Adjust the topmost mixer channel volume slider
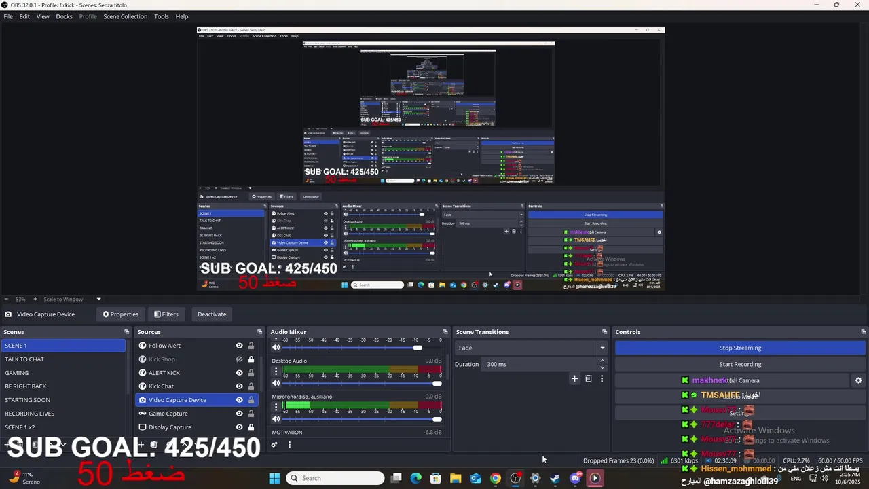Screen dimensions: 869x489 coord(362,348)
